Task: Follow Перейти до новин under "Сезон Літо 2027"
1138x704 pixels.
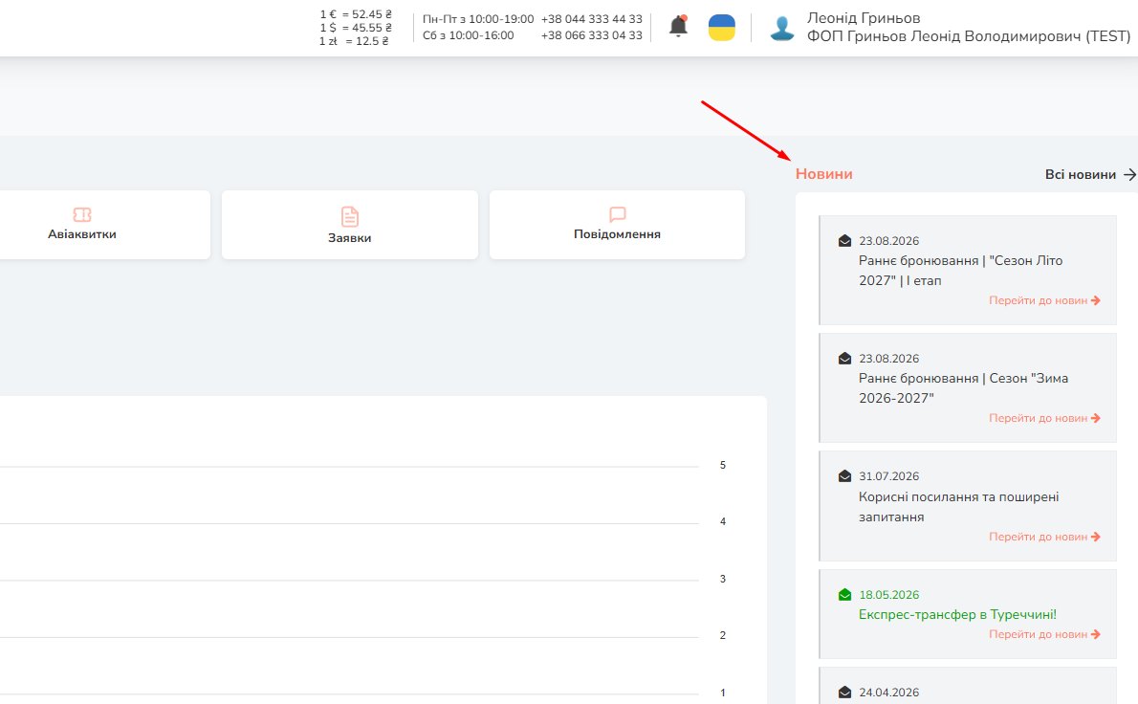Action: pyautogui.click(x=1044, y=300)
